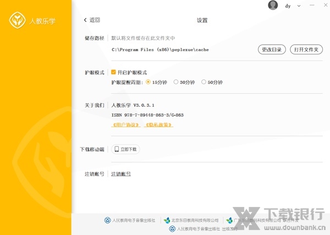Click the 默认将文件缓存在此文件夹中 hint text
This screenshot has width=330, height=235.
143,38
